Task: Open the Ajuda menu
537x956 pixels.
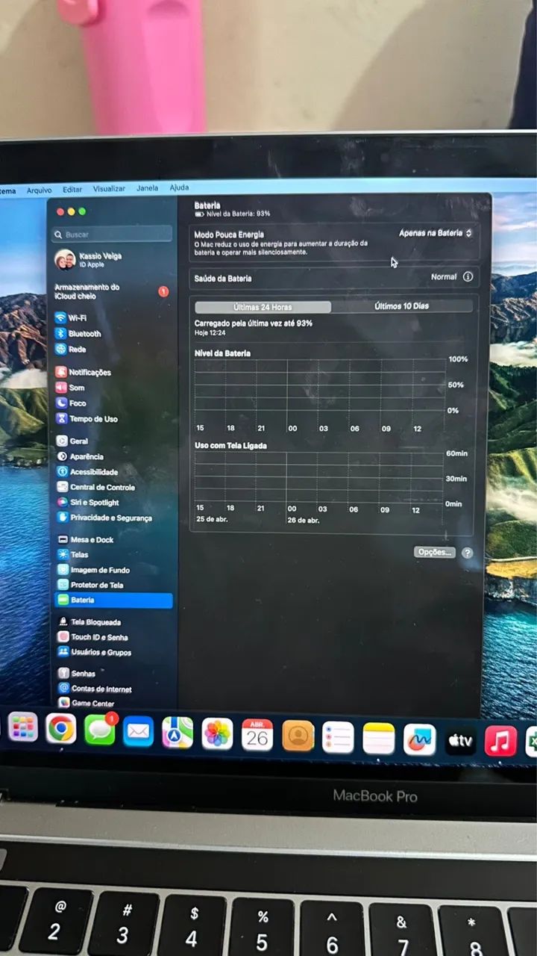Action: pos(179,187)
